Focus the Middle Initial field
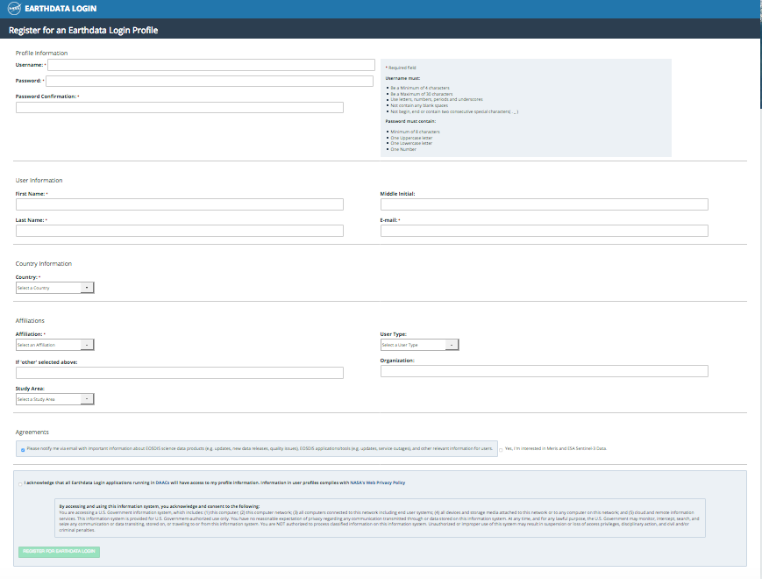Image resolution: width=762 pixels, height=579 pixels. pos(545,204)
